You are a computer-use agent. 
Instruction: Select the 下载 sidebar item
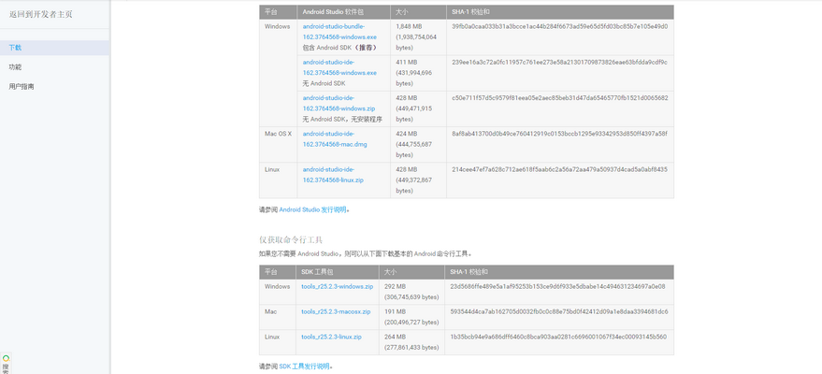(x=54, y=48)
